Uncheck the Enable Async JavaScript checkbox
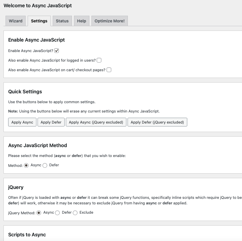The image size is (242, 241). point(57,51)
